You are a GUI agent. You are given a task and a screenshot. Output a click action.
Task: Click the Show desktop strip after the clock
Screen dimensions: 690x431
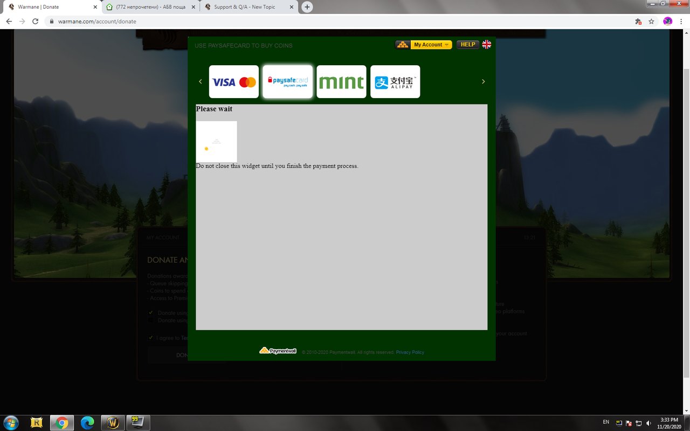687,423
